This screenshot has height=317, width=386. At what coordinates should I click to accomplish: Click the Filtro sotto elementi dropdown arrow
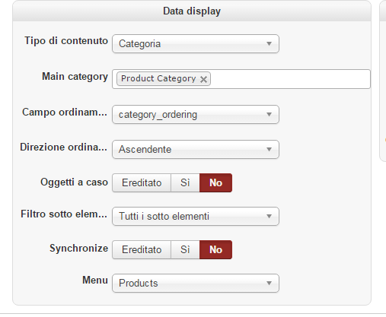[x=269, y=217]
